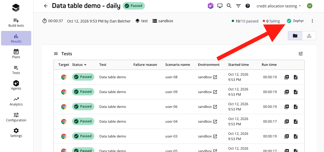Click the Zephyr integration status

click(295, 21)
